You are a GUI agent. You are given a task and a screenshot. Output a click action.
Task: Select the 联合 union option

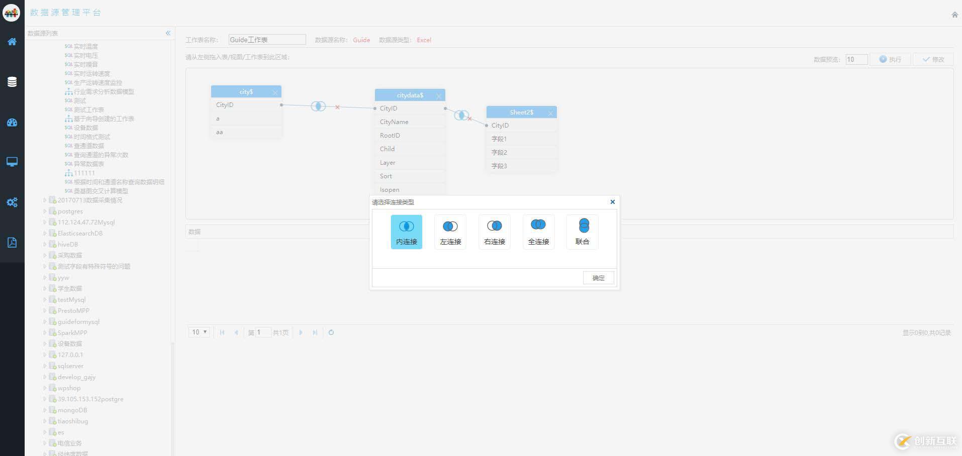pos(582,232)
